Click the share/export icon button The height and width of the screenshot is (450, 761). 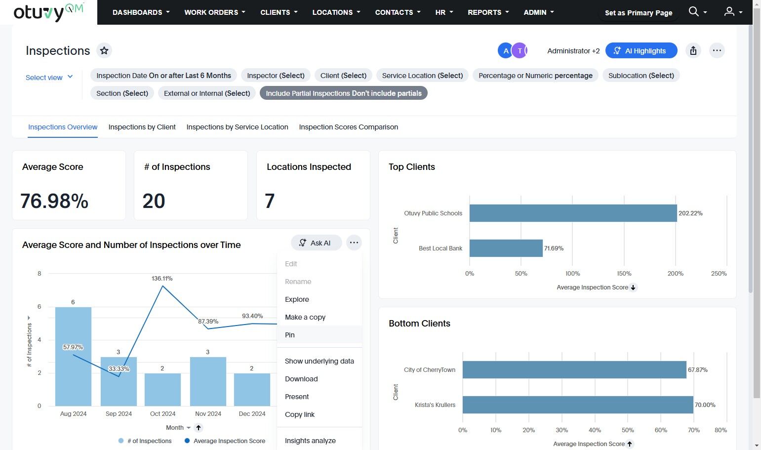[693, 50]
